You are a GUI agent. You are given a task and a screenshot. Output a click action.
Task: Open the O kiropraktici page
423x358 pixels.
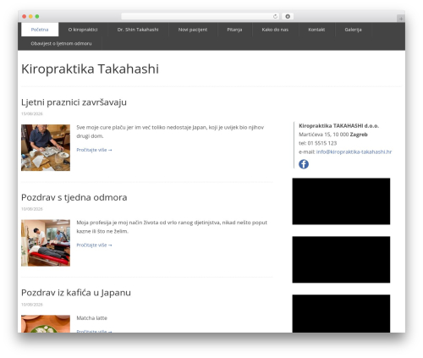point(83,30)
